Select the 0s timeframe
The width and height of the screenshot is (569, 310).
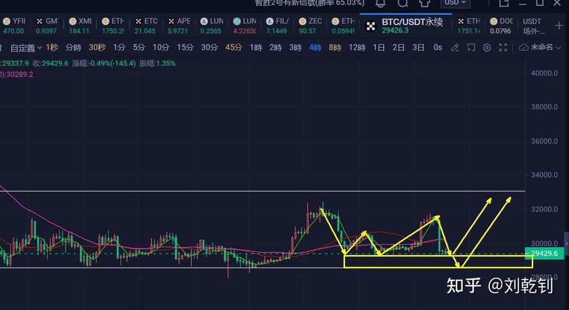click(x=438, y=47)
